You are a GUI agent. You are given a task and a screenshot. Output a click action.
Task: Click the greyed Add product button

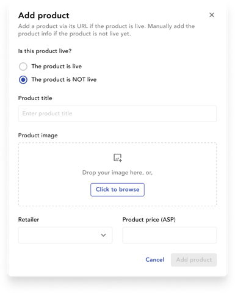click(x=193, y=260)
